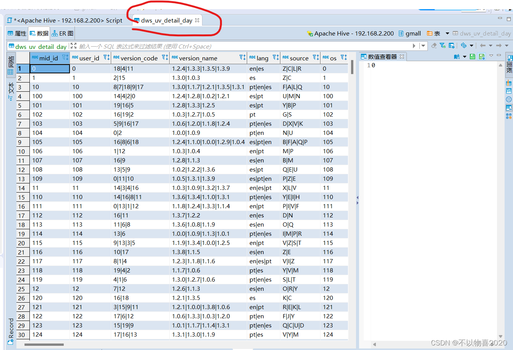Expand the breadcrumb dropdown after 表

click(x=447, y=34)
